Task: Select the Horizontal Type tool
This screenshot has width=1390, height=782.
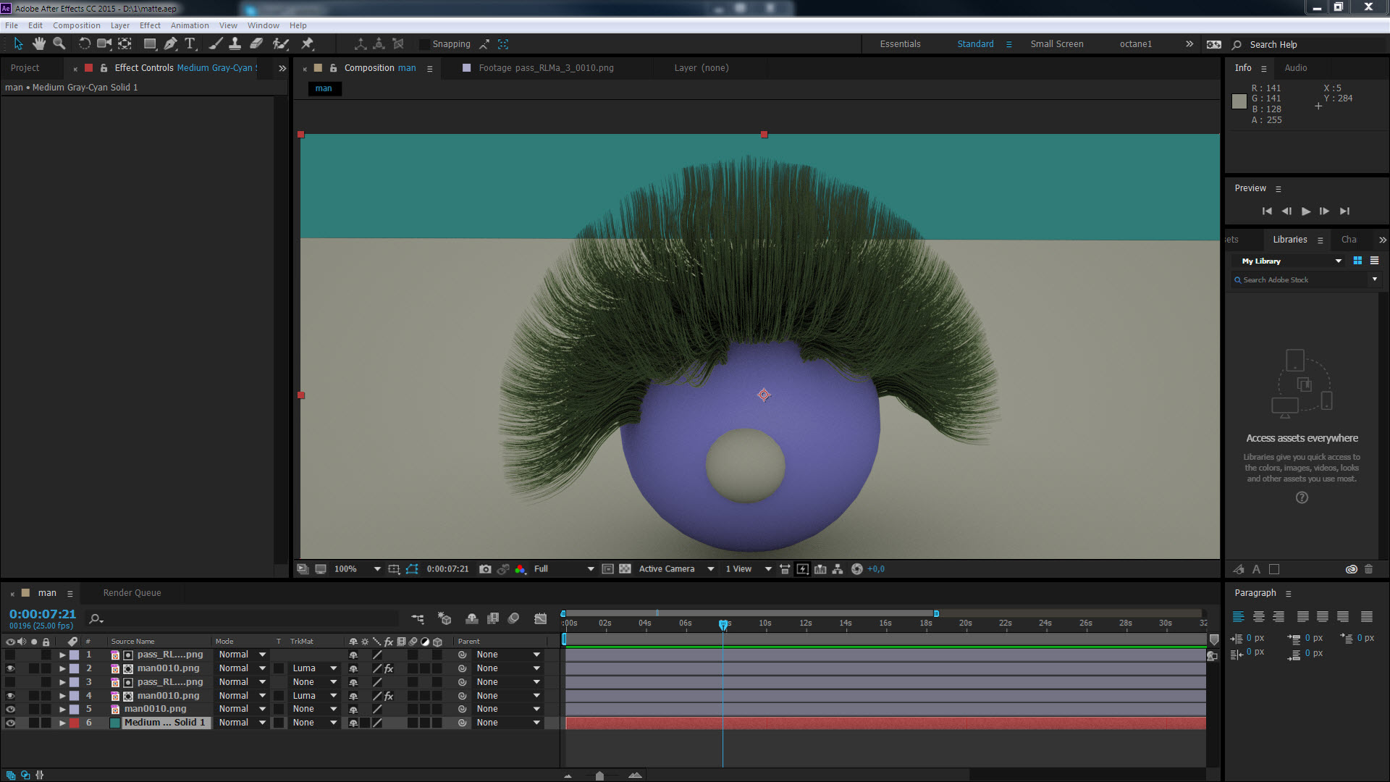Action: [190, 43]
